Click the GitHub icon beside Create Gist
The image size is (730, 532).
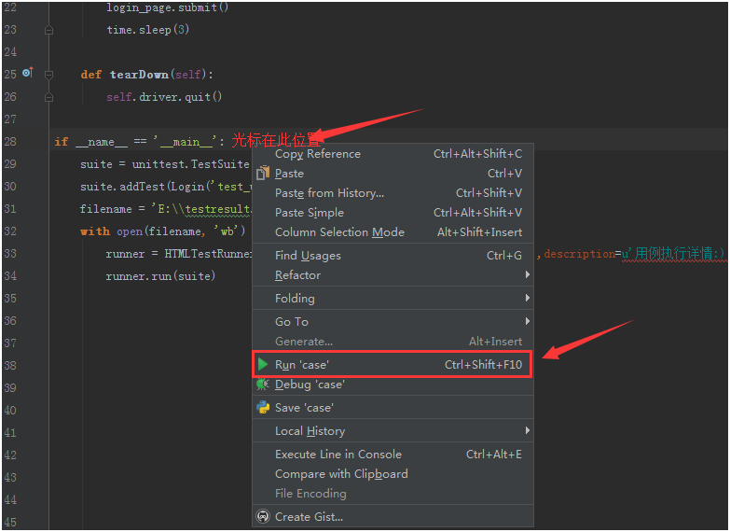264,516
